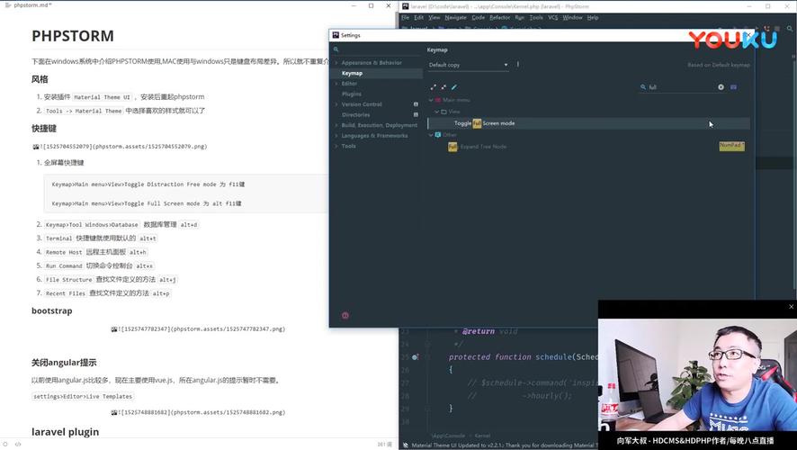Open the Refactor menu in PhpStorm

point(499,17)
